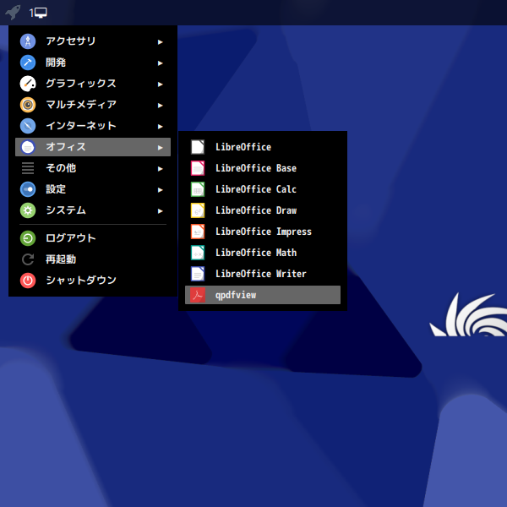Screen dimensions: 507x507
Task: Click the オフィス document icon
Action: coord(28,147)
